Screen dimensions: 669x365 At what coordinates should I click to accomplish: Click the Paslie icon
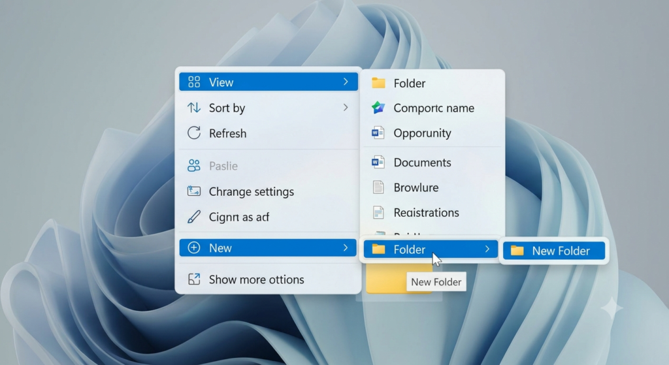tap(194, 165)
